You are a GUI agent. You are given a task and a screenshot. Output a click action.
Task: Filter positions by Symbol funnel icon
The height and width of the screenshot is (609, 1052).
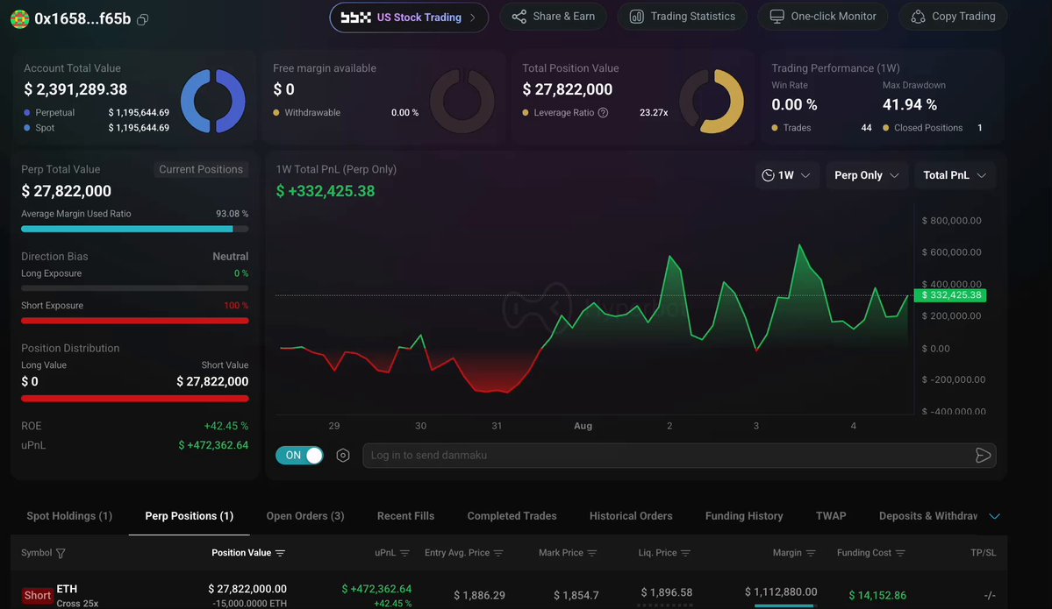click(61, 554)
